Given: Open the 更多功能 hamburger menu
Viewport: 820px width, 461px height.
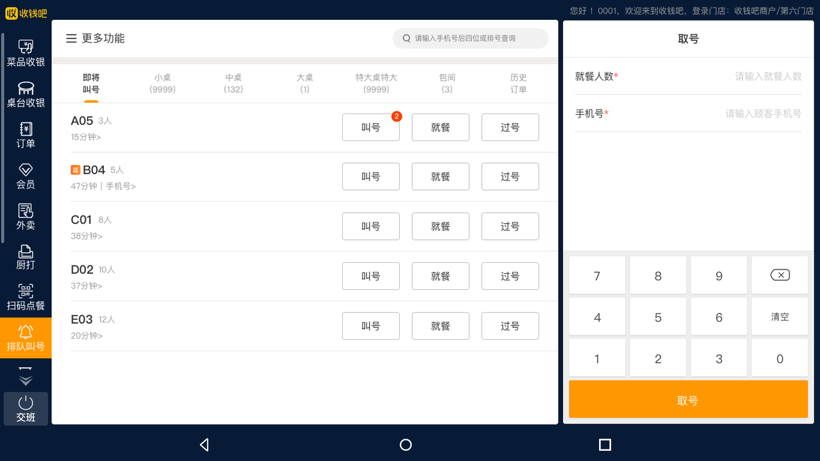Looking at the screenshot, I should click(72, 38).
